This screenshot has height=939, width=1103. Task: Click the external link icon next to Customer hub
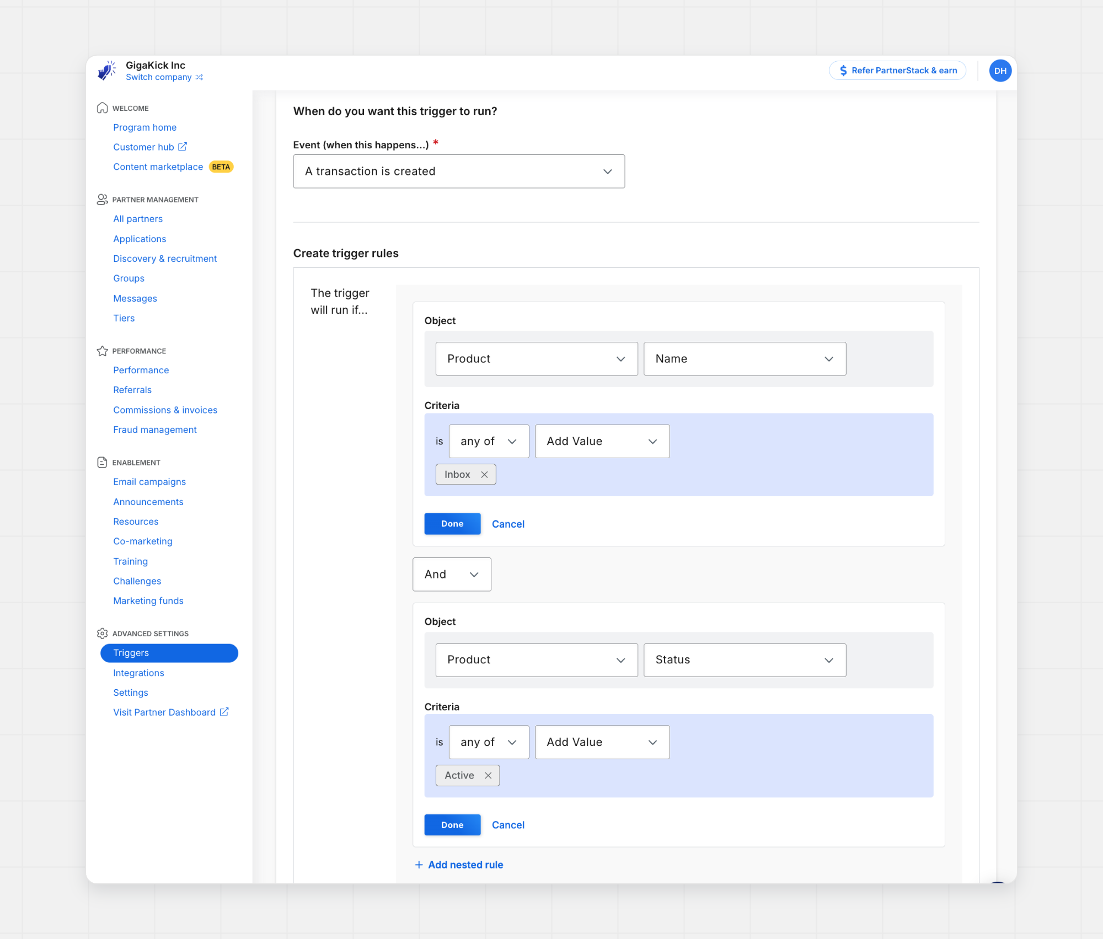point(183,147)
